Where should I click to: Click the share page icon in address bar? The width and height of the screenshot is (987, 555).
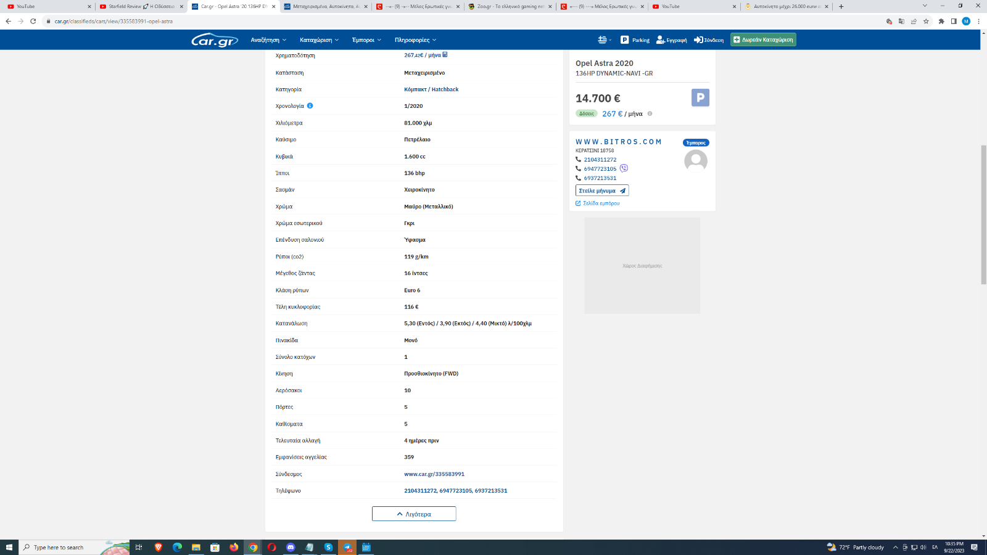(x=914, y=21)
